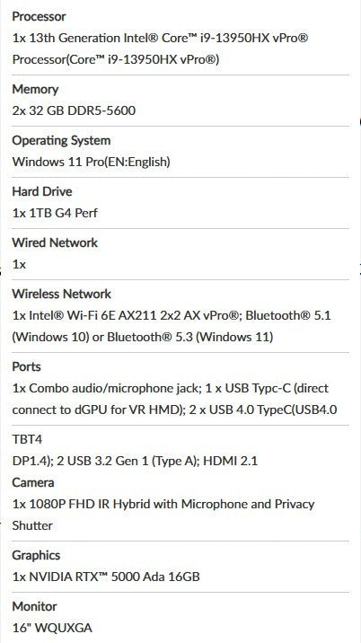
Task: Click the Ports heading
Action: [27, 366]
